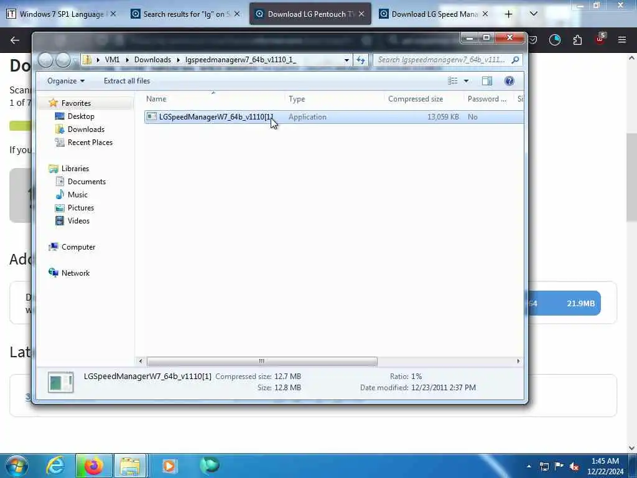Open Computer in navigation pane

point(78,247)
